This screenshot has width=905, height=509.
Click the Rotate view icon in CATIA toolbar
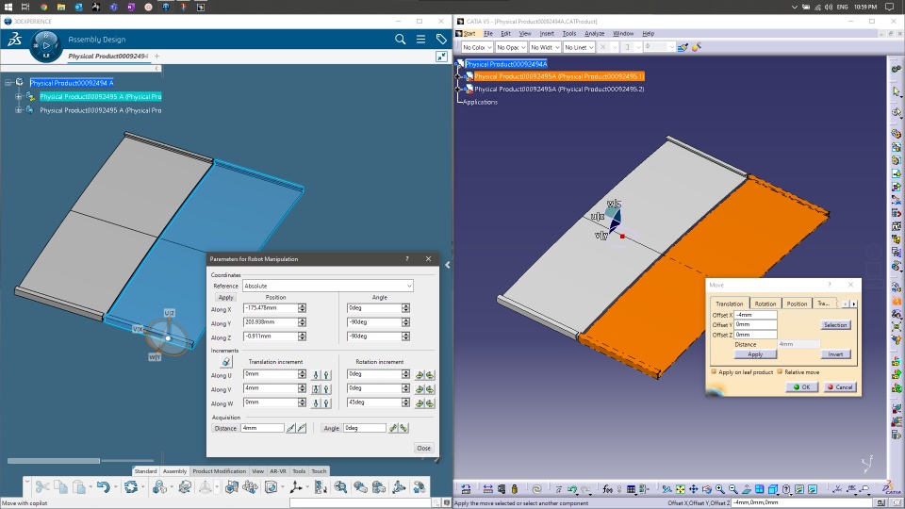click(x=707, y=489)
